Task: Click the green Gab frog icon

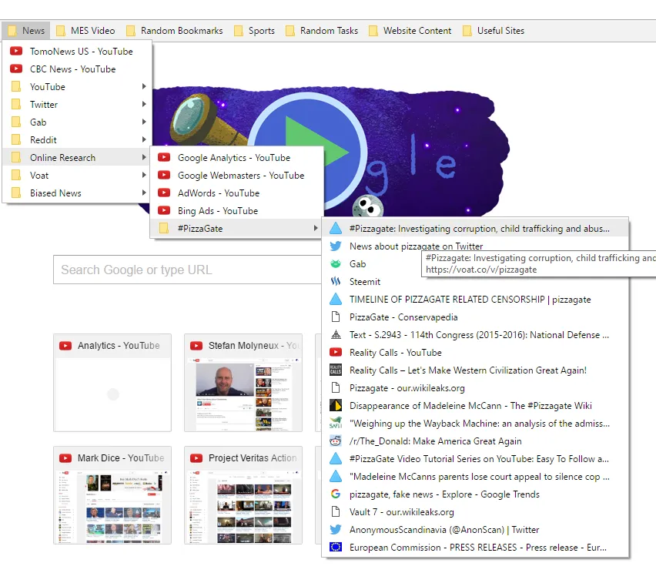Action: 336,263
